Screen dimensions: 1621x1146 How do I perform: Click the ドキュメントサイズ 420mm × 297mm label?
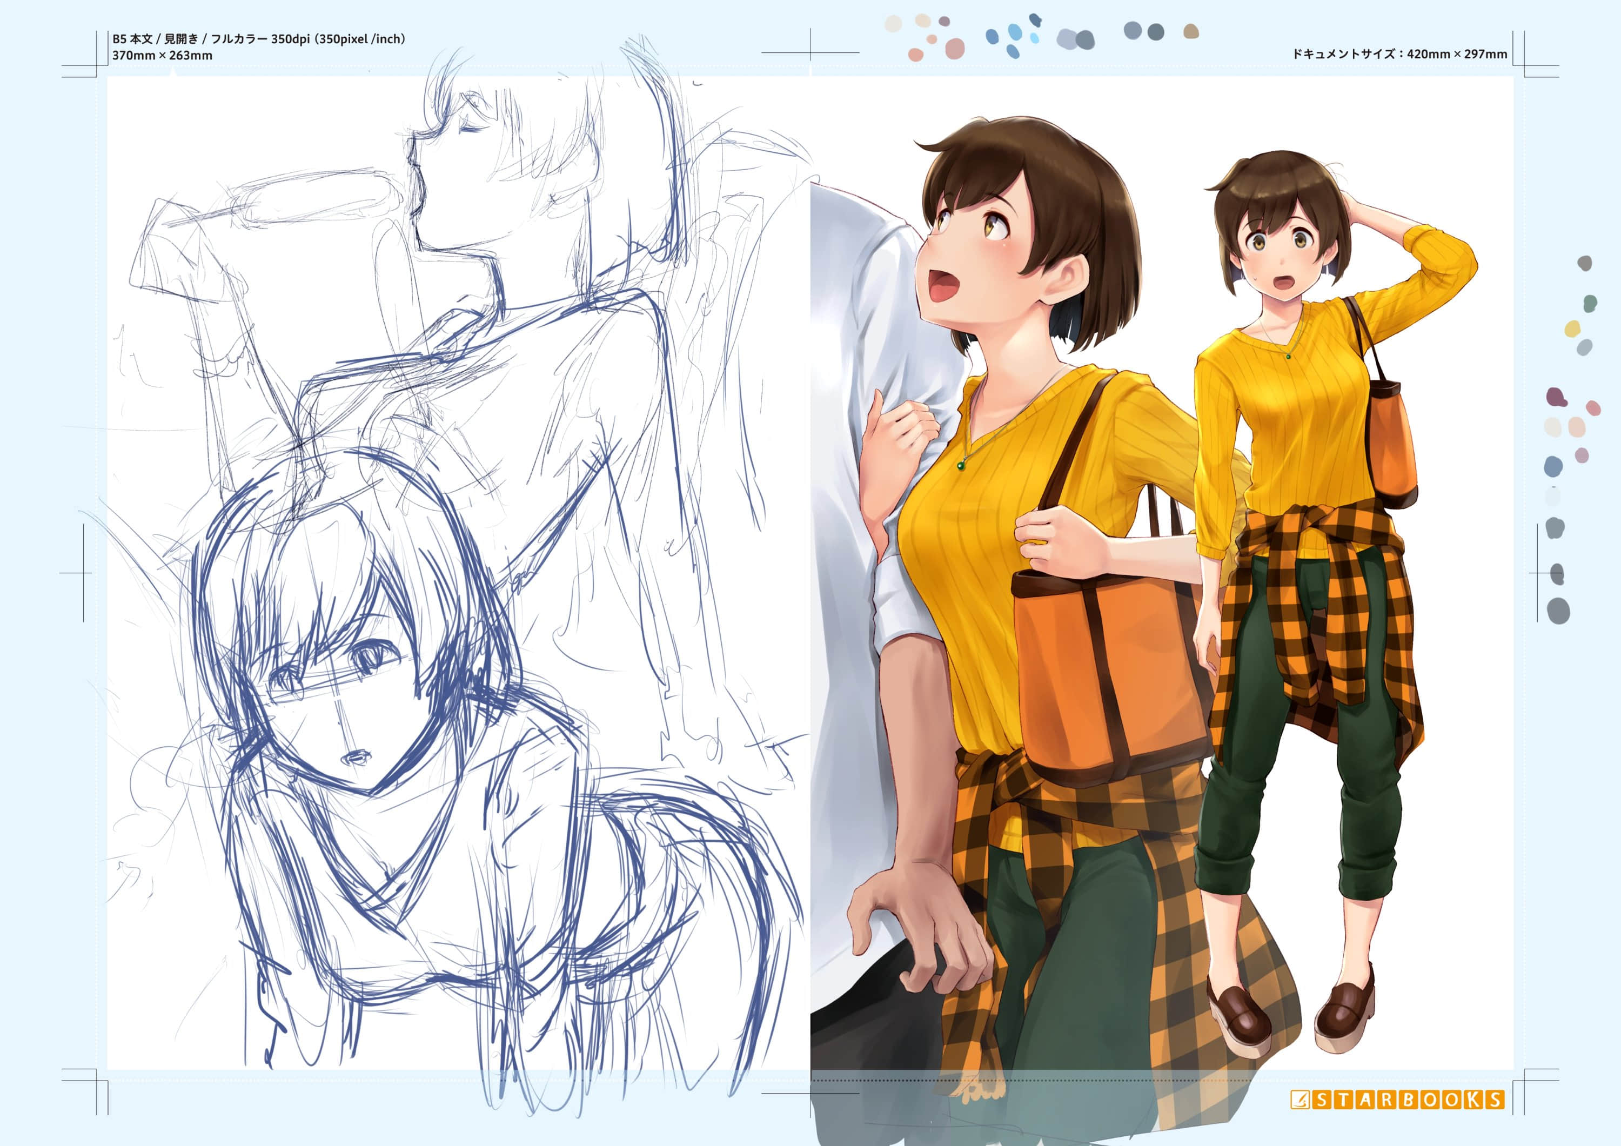pyautogui.click(x=1399, y=53)
